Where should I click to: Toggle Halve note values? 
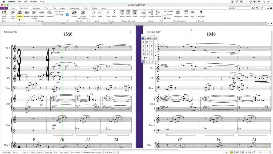(x=168, y=18)
